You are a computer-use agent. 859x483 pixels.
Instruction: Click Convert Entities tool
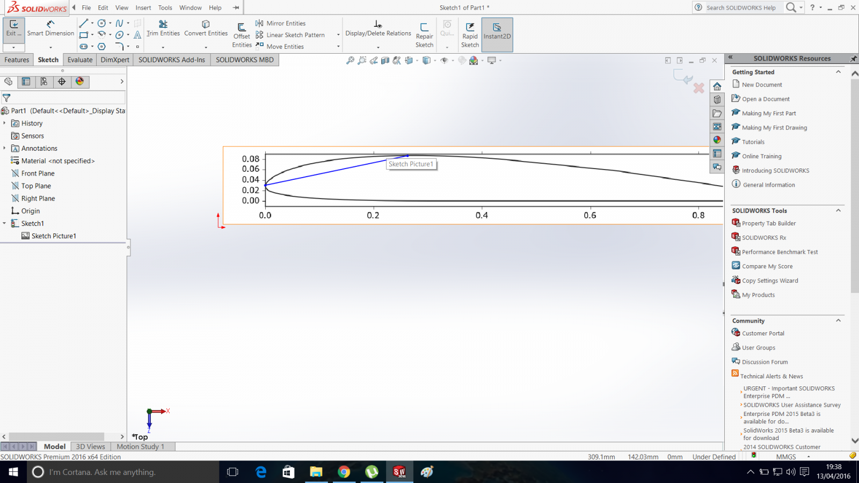click(x=206, y=28)
